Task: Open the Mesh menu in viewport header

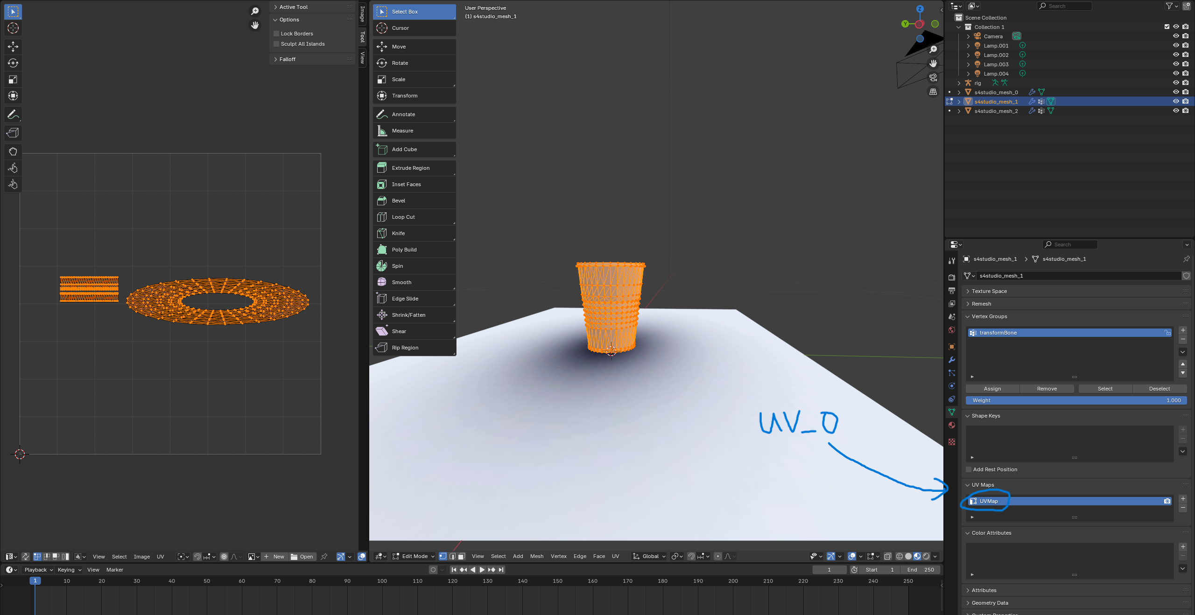Action: tap(536, 556)
